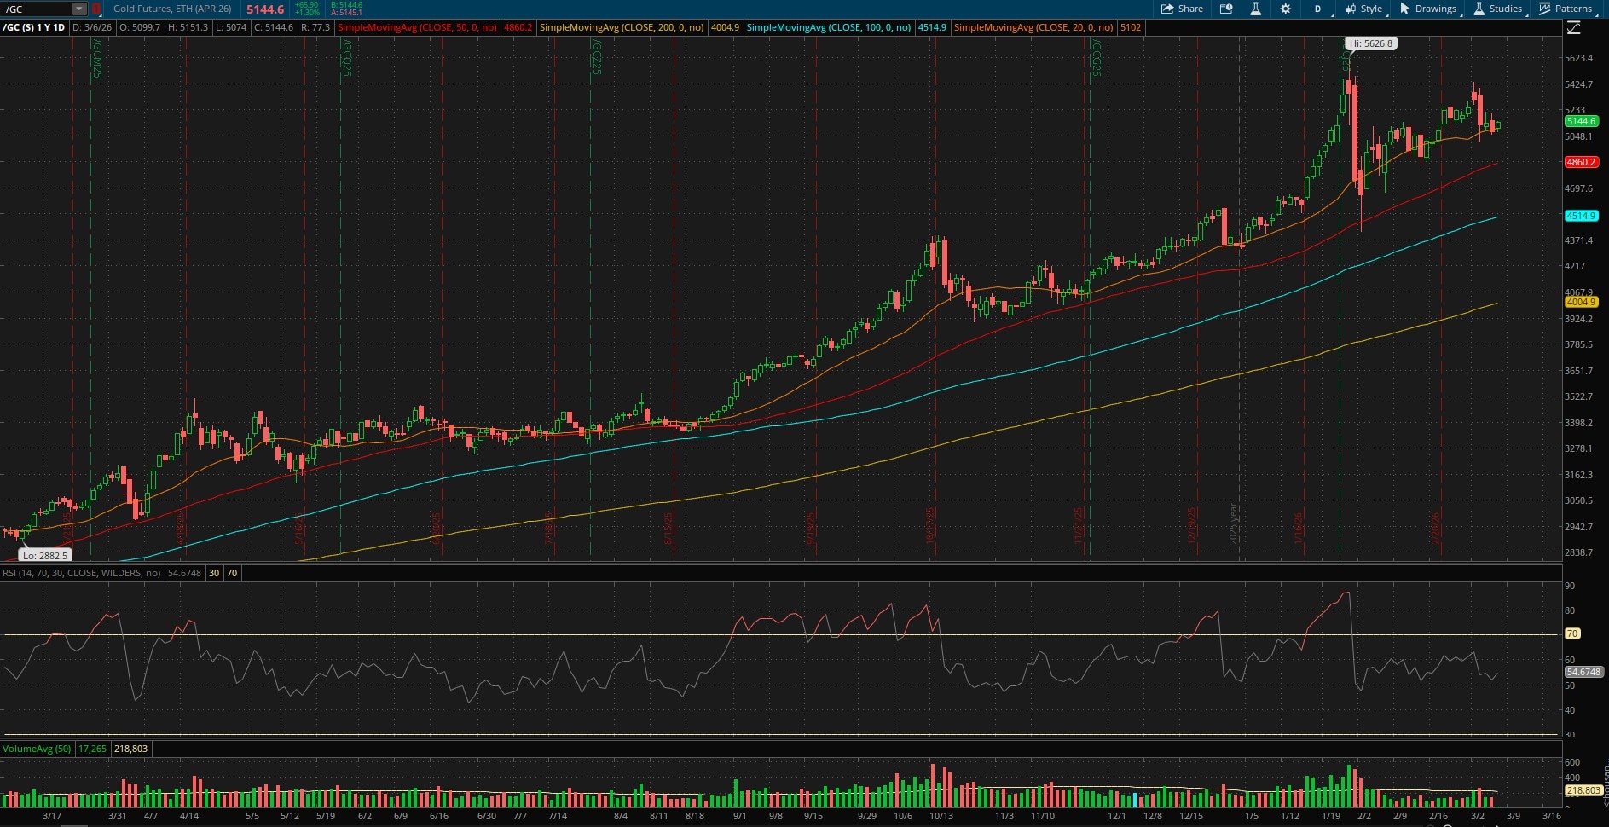
Task: Open the Style menu
Action: coord(1371,9)
